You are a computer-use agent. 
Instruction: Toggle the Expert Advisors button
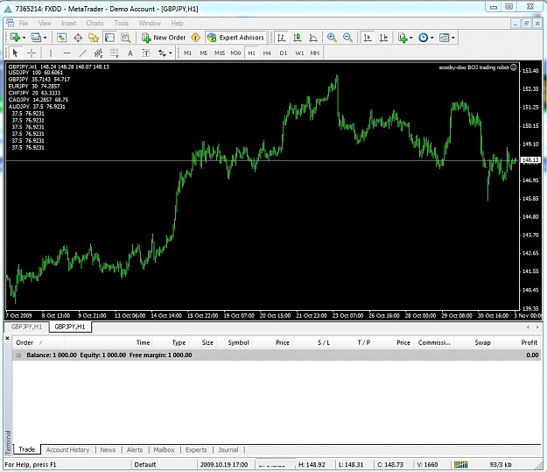coord(235,38)
